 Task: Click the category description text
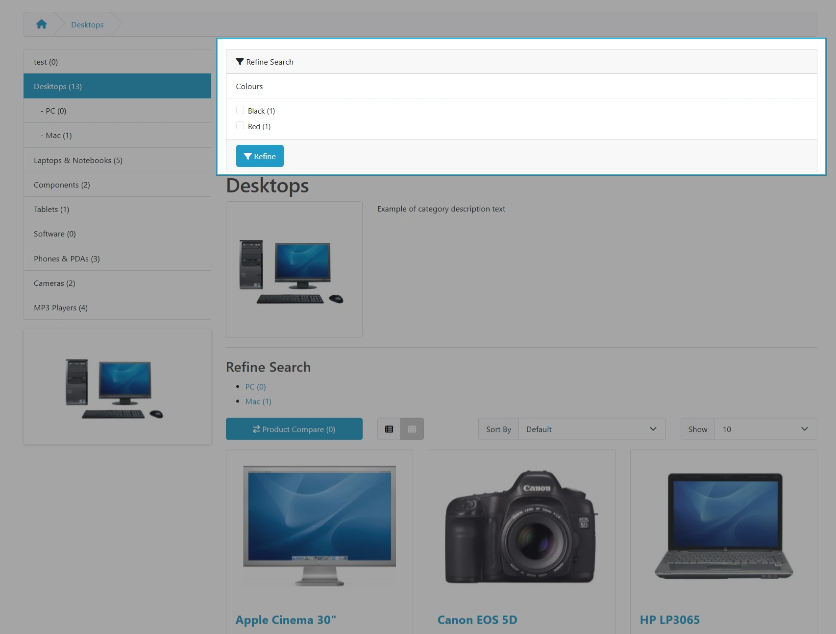click(x=441, y=209)
